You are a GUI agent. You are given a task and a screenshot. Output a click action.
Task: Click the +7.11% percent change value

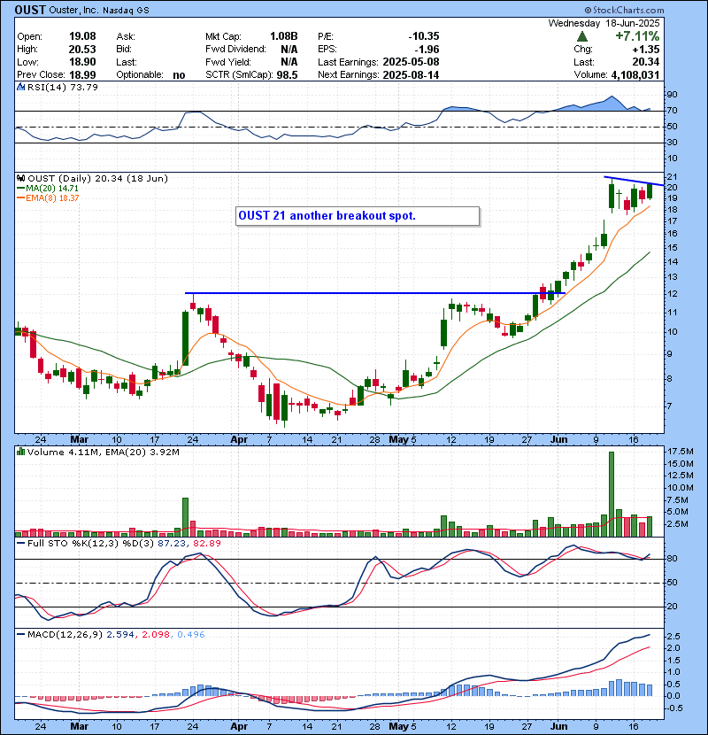[637, 36]
